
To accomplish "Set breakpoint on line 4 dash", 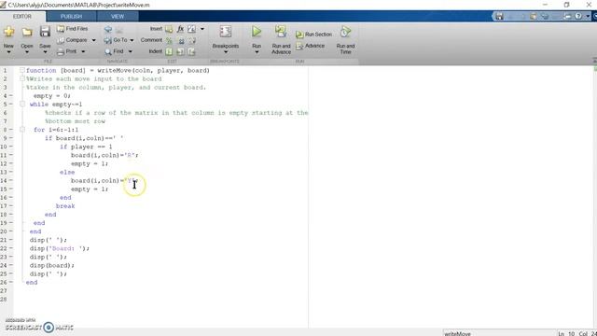I will click(x=10, y=95).
